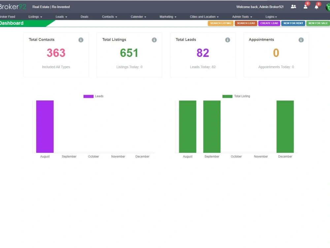Image resolution: width=330 pixels, height=248 pixels.
Task: Click the 651 total listings value
Action: point(129,53)
